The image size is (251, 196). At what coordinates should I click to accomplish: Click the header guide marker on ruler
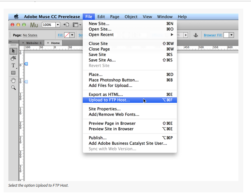coord(26,64)
